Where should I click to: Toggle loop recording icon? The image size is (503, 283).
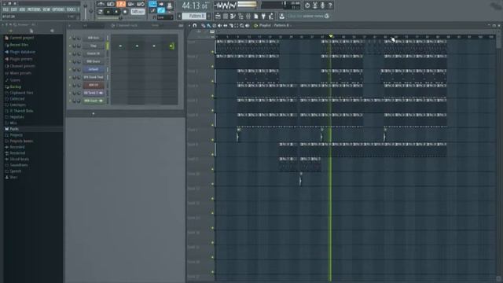click(x=141, y=4)
